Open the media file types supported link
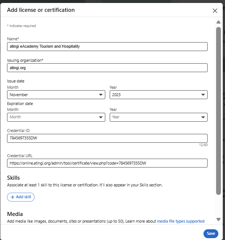 point(181,221)
